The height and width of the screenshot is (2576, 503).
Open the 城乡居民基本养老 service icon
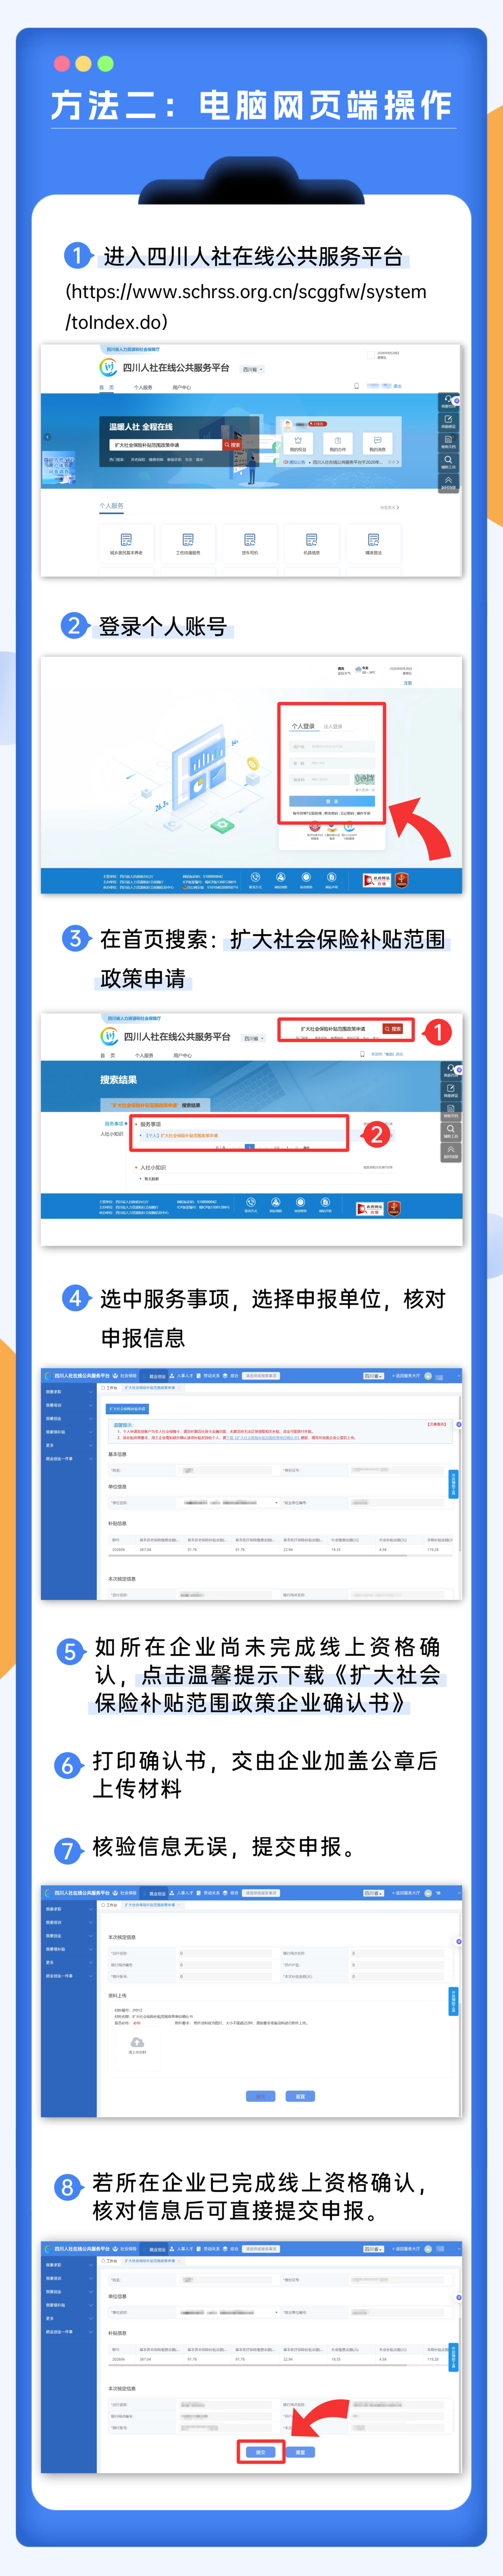126,543
